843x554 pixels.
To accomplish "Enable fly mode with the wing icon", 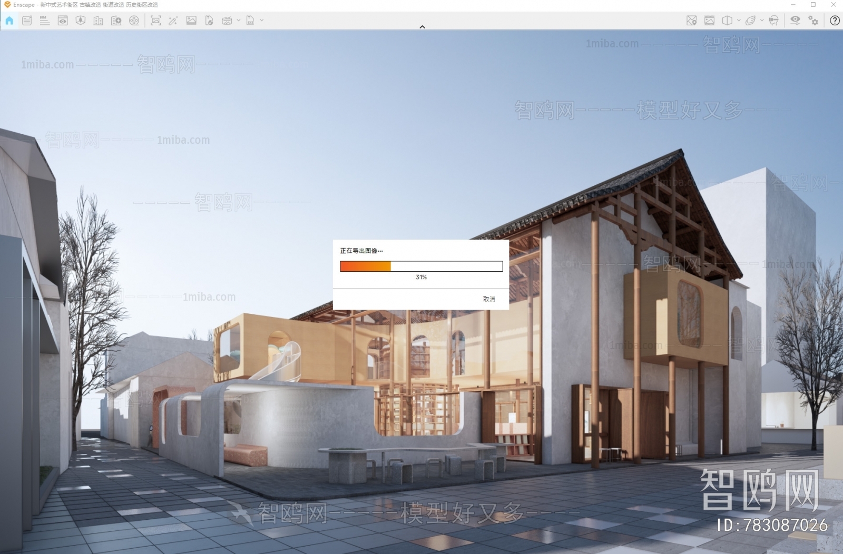I will pyautogui.click(x=751, y=21).
